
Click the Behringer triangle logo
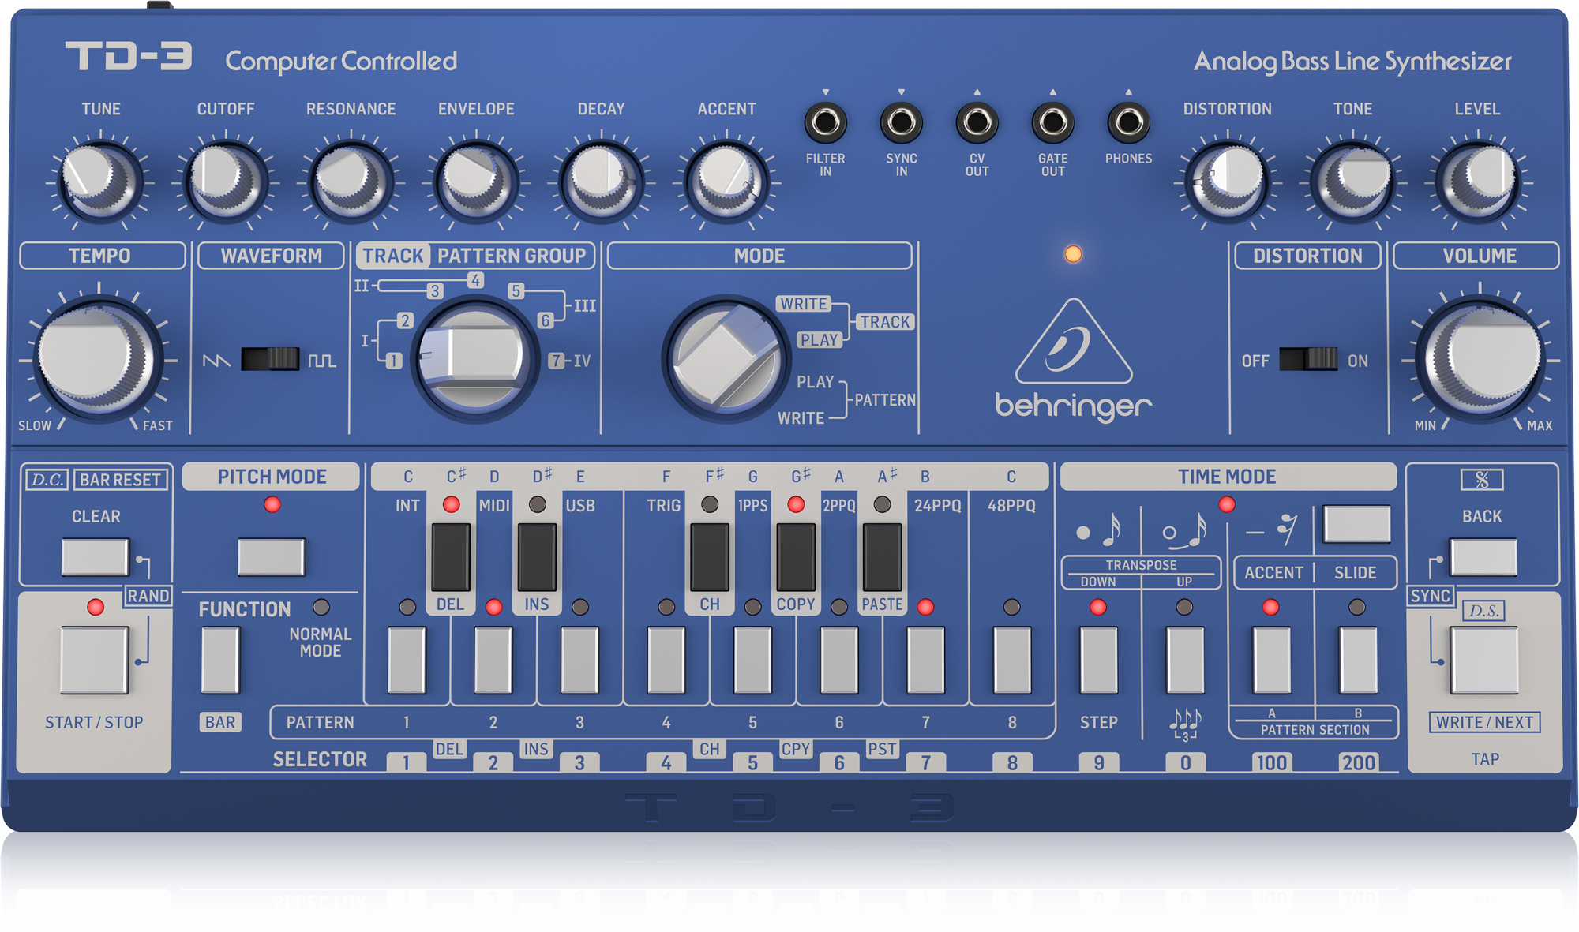(1073, 343)
